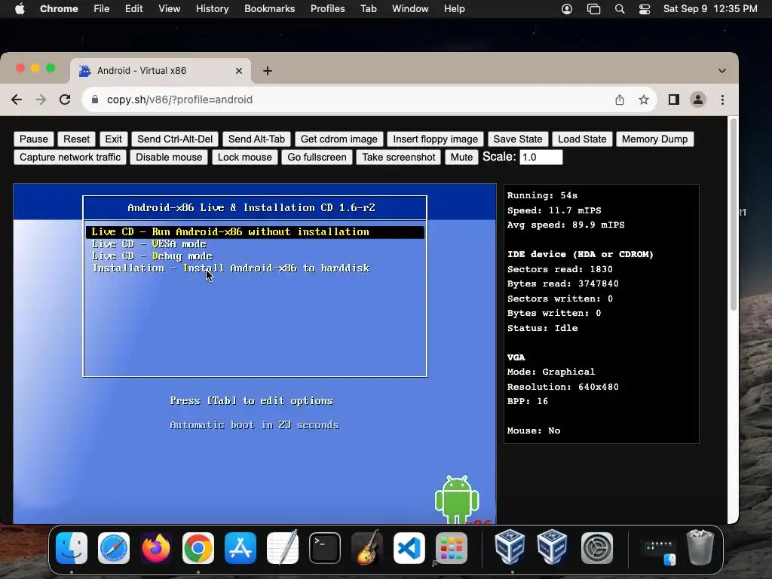The height and width of the screenshot is (579, 772).
Task: Click Get cdrom image
Action: (x=339, y=139)
